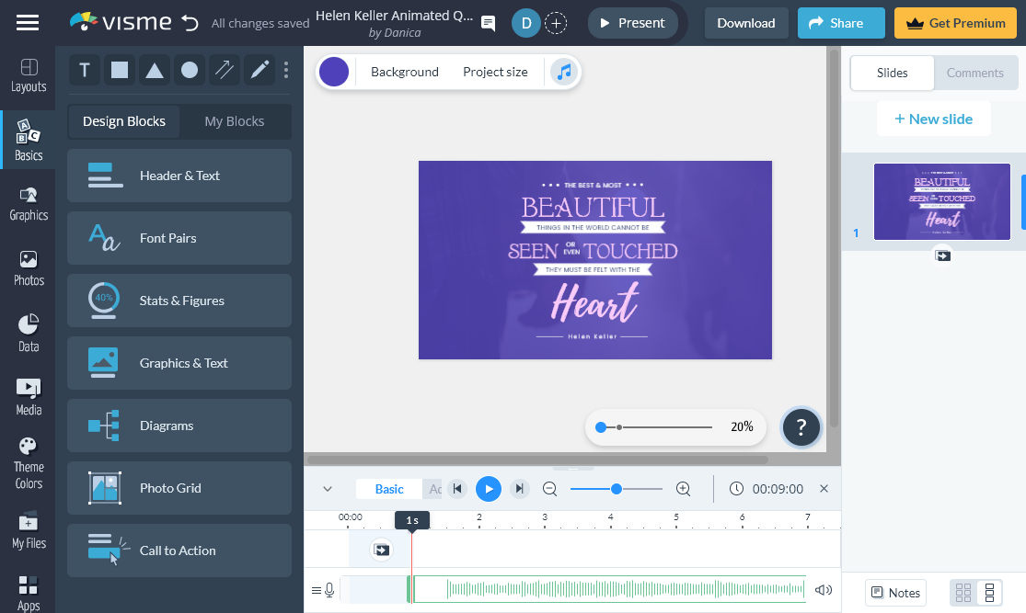
Task: Select the Text tool
Action: click(x=84, y=70)
